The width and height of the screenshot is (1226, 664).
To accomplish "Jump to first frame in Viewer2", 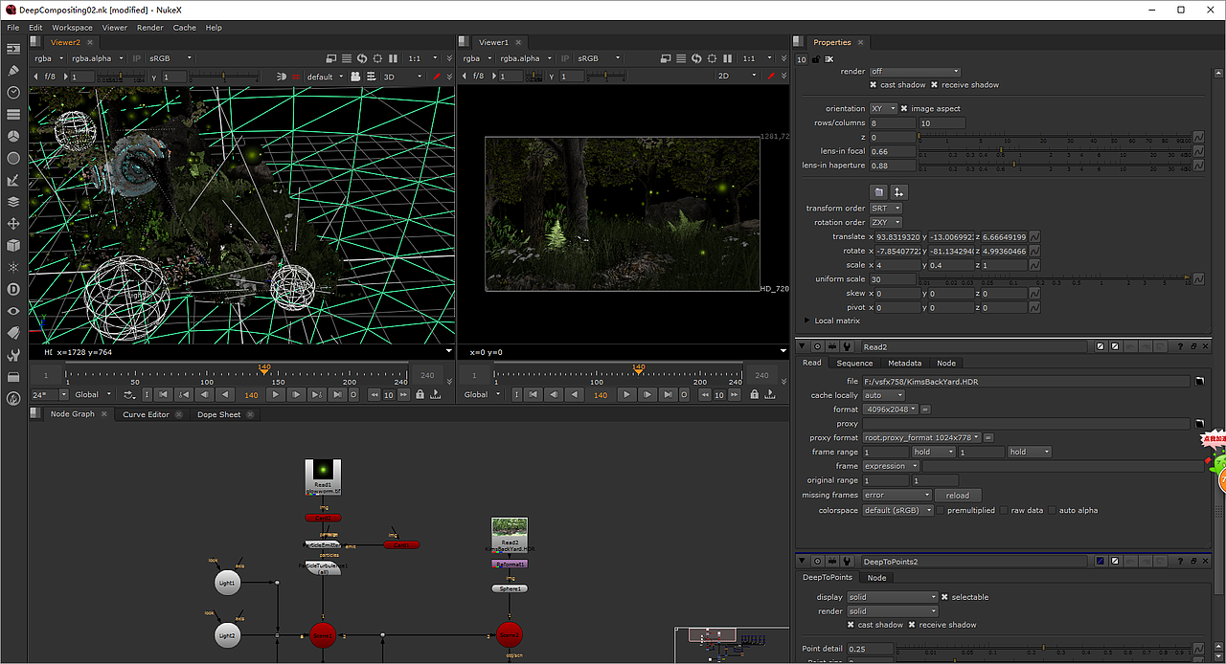I will pos(164,394).
